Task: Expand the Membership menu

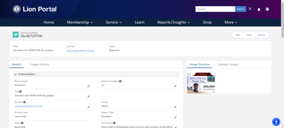Action: pyautogui.click(x=80, y=22)
